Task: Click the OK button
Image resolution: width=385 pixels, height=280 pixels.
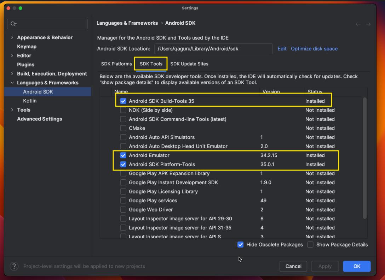Action: point(357,266)
